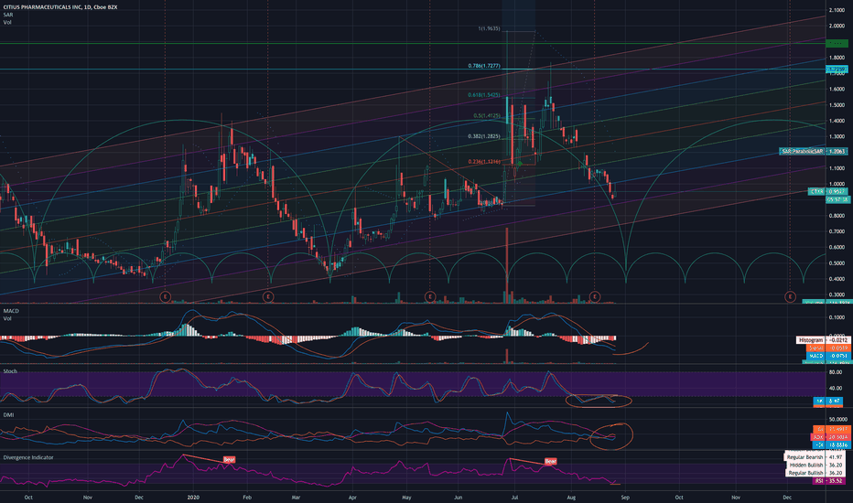
Task: Click the Mar label on the time axis
Action: click(x=296, y=497)
